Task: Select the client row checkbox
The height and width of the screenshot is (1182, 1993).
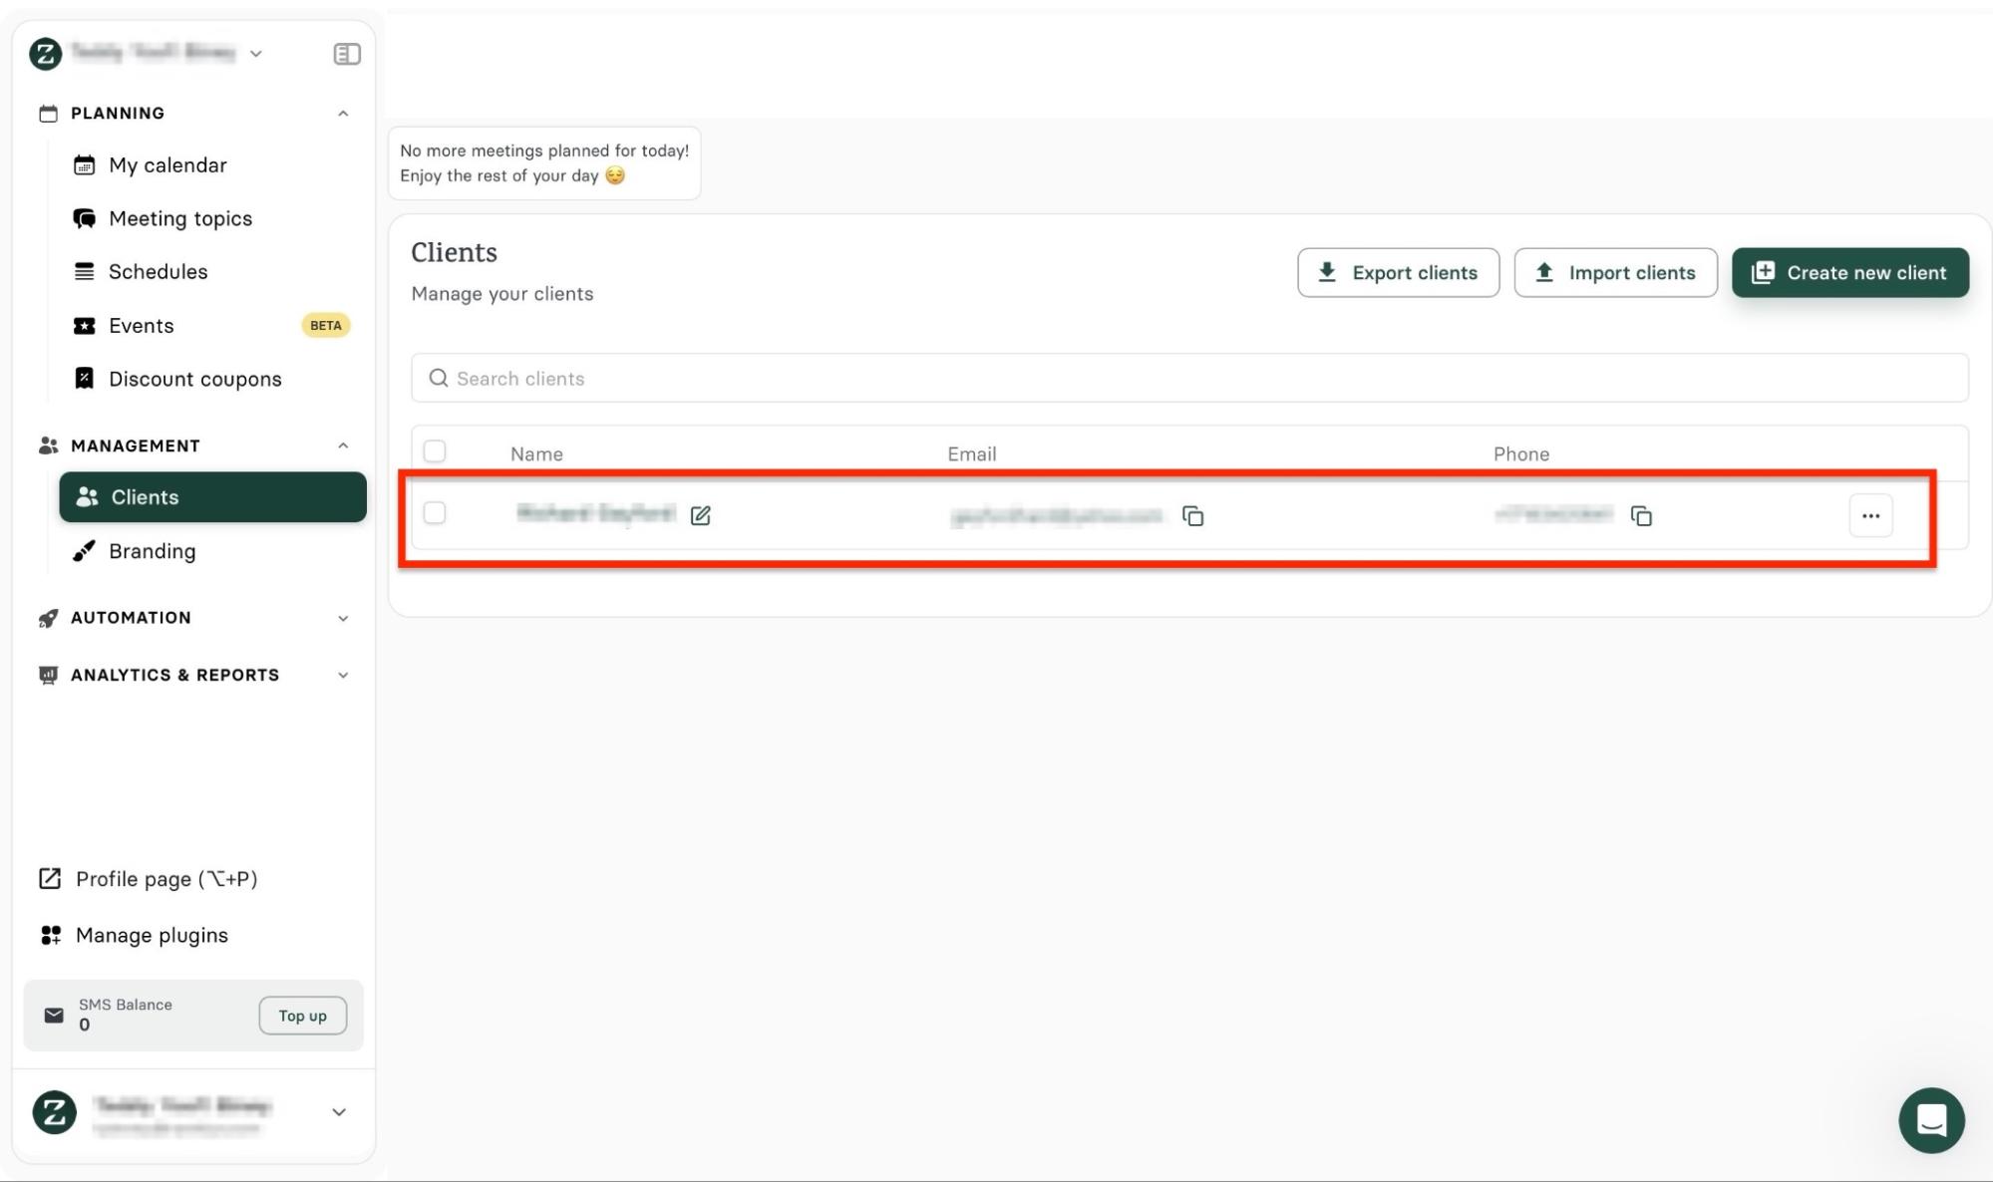Action: pyautogui.click(x=435, y=513)
